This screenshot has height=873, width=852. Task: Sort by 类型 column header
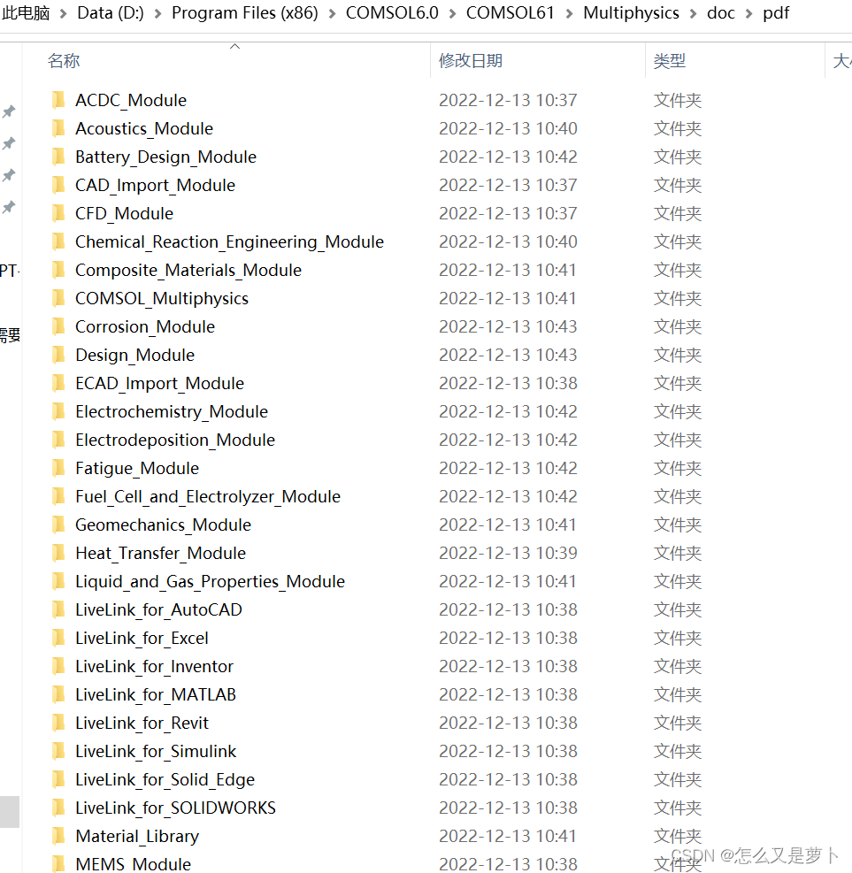point(670,60)
